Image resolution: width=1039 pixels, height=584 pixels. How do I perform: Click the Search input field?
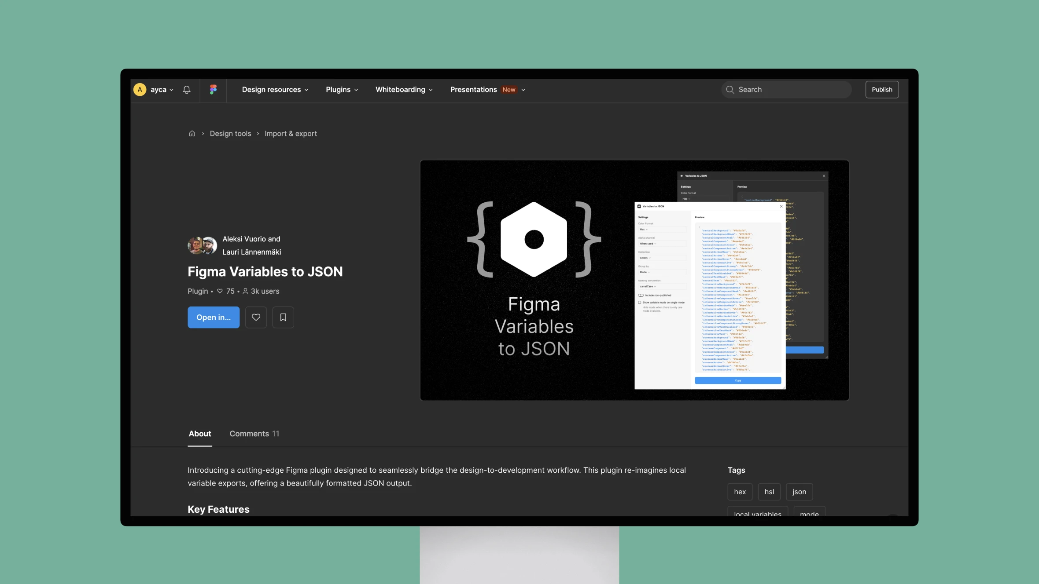tap(786, 89)
